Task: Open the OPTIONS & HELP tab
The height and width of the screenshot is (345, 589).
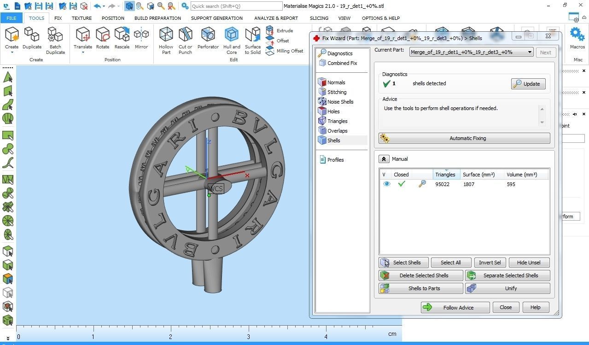Action: (x=381, y=18)
